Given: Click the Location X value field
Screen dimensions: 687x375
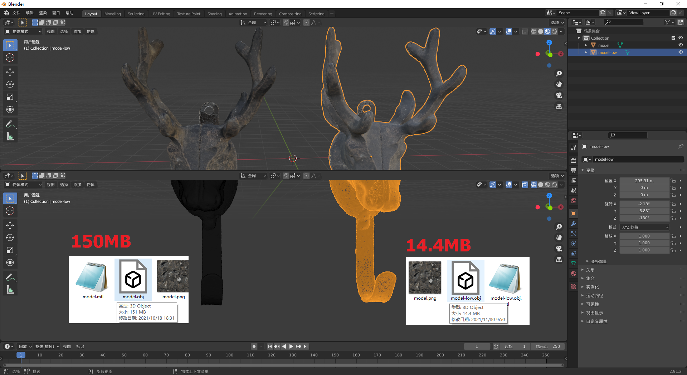Looking at the screenshot, I should click(644, 181).
